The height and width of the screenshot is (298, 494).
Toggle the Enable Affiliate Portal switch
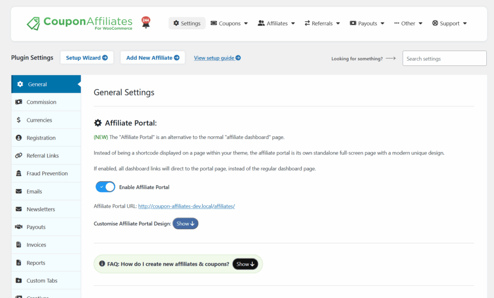coord(105,187)
